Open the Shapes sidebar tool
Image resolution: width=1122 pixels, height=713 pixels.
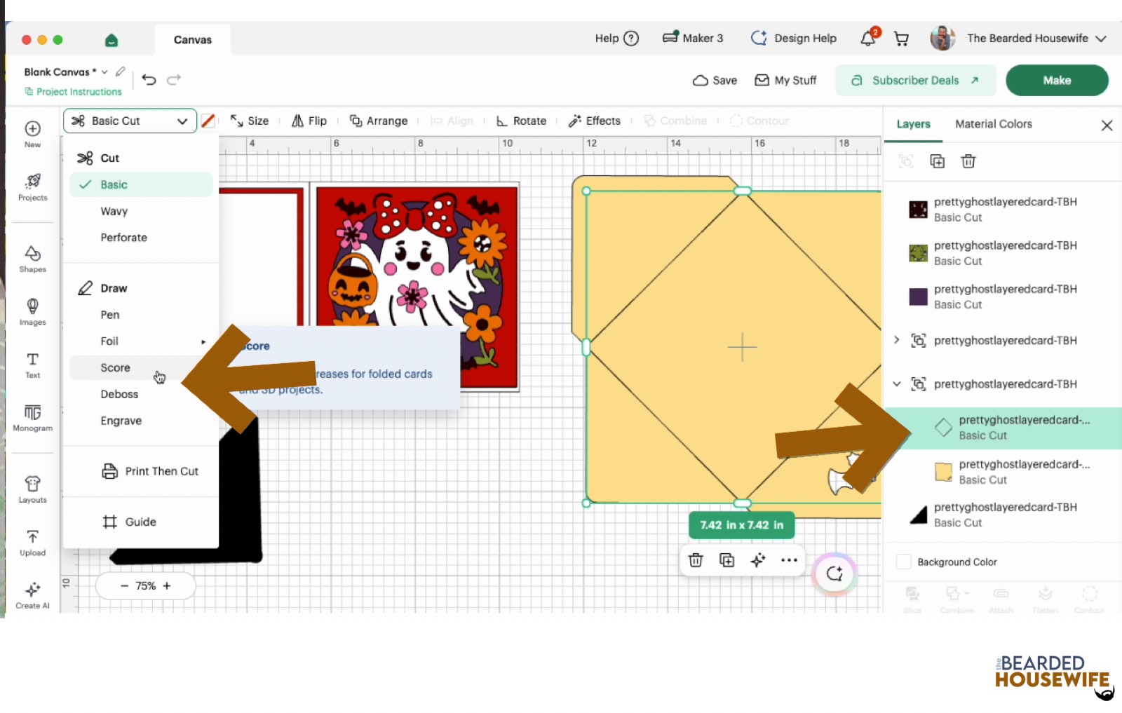32,259
